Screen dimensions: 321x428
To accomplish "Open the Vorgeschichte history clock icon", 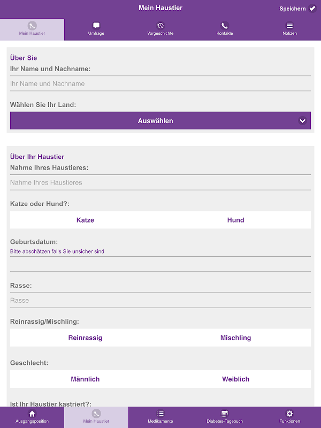I will point(160,26).
